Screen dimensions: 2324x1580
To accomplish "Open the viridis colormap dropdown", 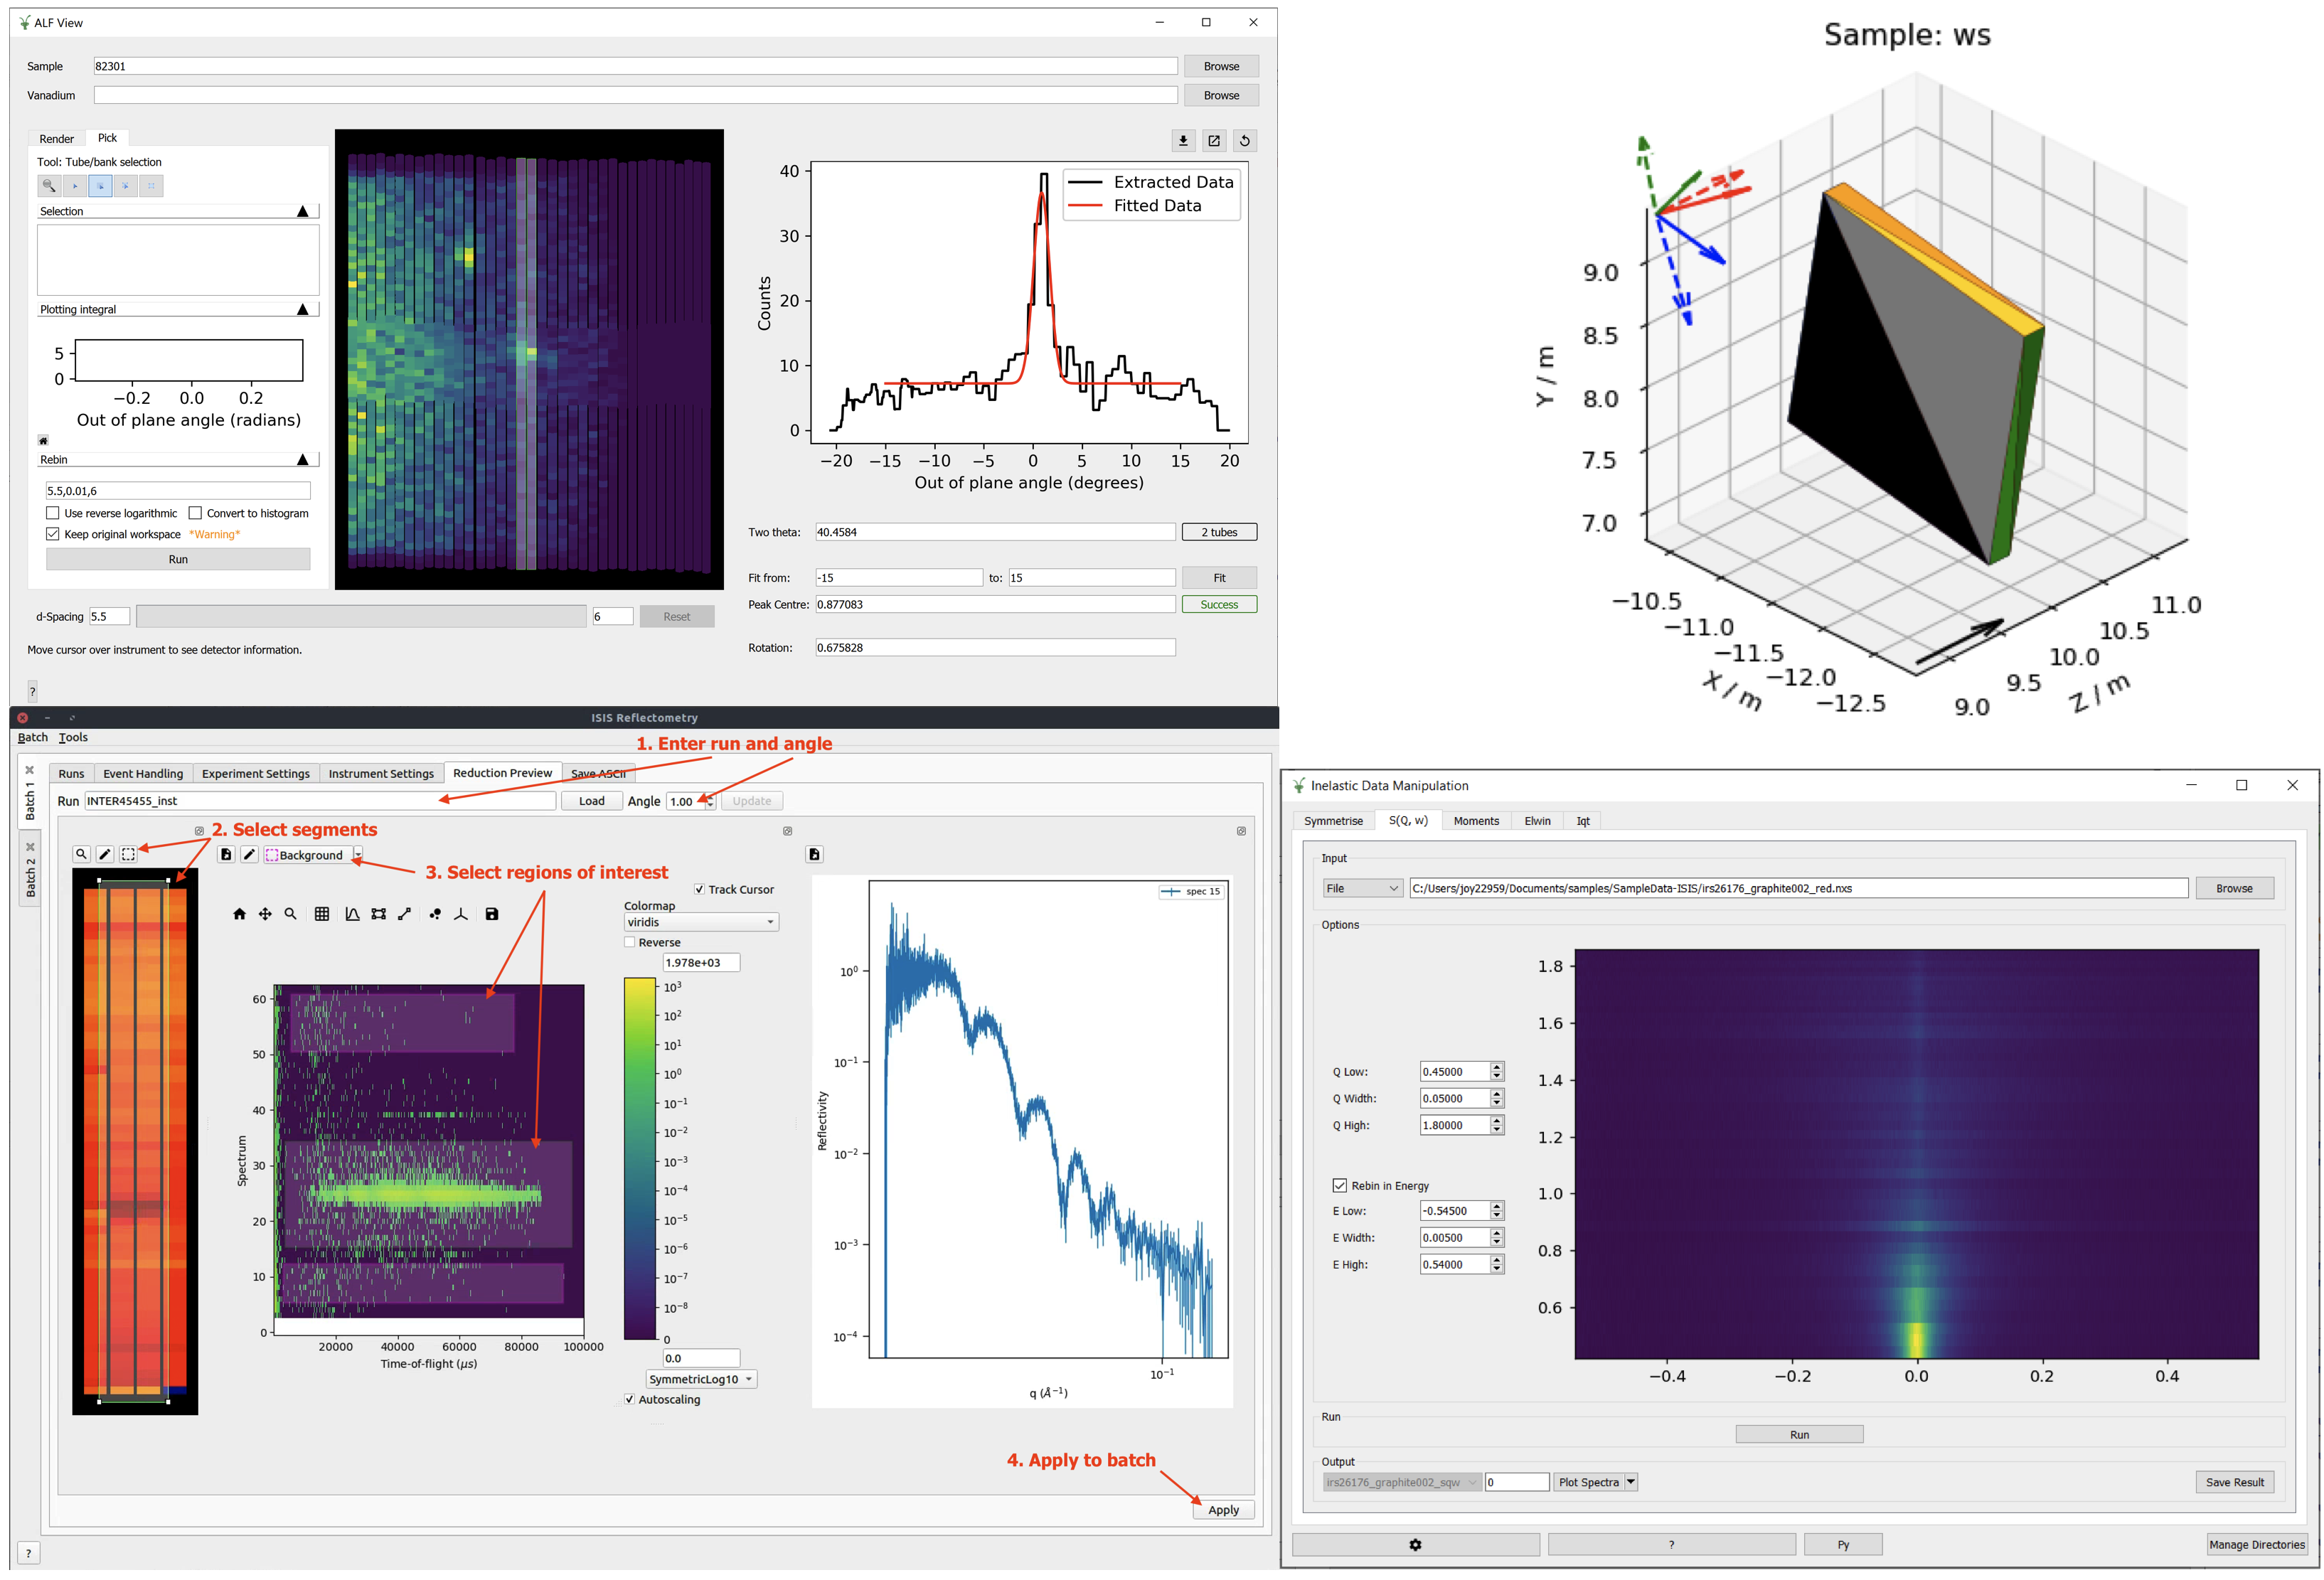I will [x=701, y=922].
